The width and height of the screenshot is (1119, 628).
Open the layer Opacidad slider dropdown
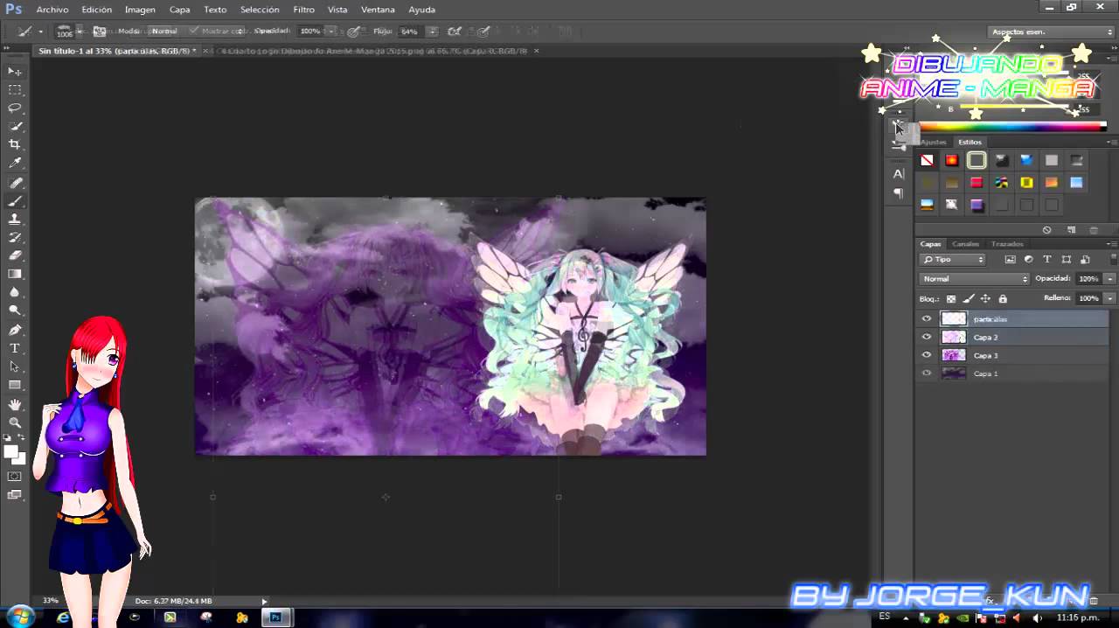[x=1110, y=279]
